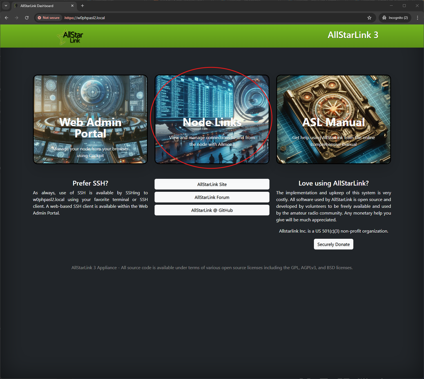Click the AllStarLink Site button

(x=212, y=184)
